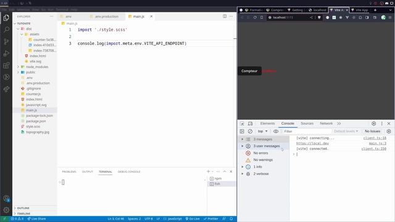Close the terminal panel
Viewport: 395px width, 222px height.
(231, 171)
